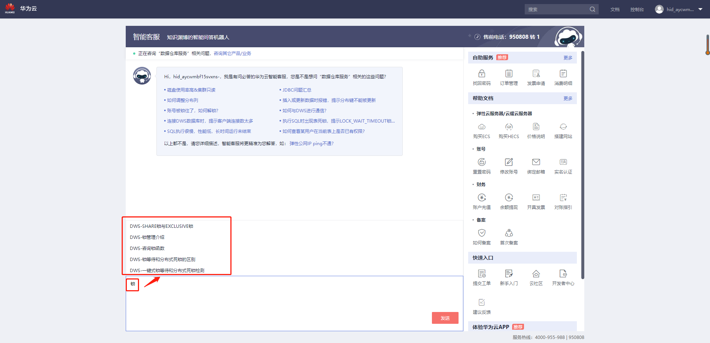Open the 发票申请 invoice request icon
Viewport: 710px width, 343px height.
536,73
